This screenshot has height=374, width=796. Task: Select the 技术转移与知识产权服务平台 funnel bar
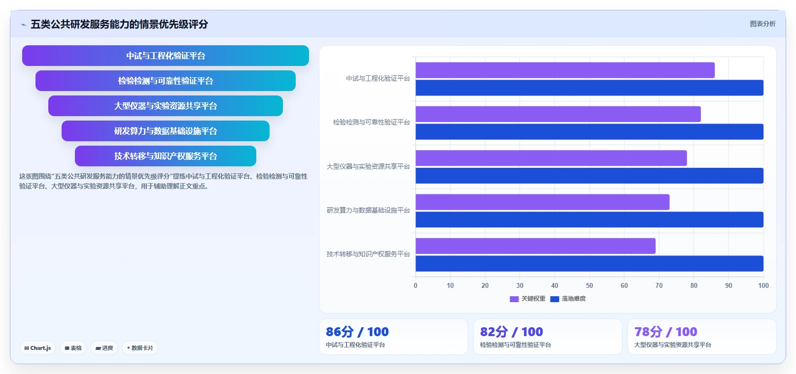(166, 156)
